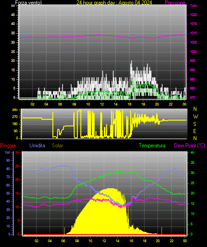The height and width of the screenshot is (247, 207).
Task: Click the E compass direction label
Action: (x=195, y=131)
